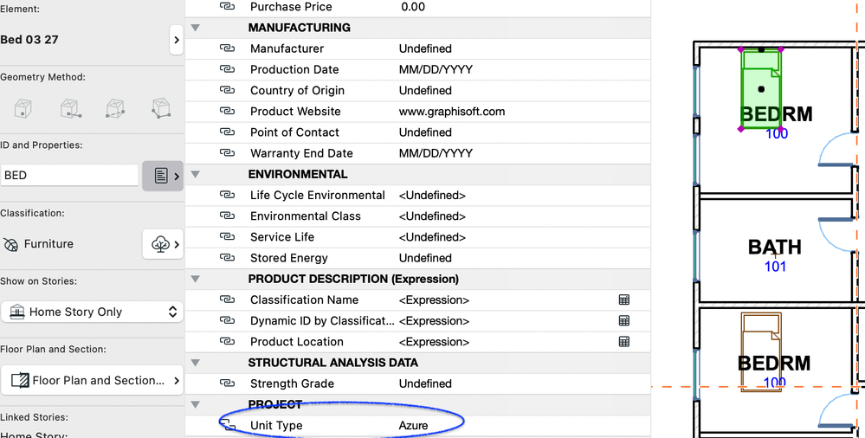Click the arrow next to Bed 03 27
The image size is (865, 438).
point(176,40)
